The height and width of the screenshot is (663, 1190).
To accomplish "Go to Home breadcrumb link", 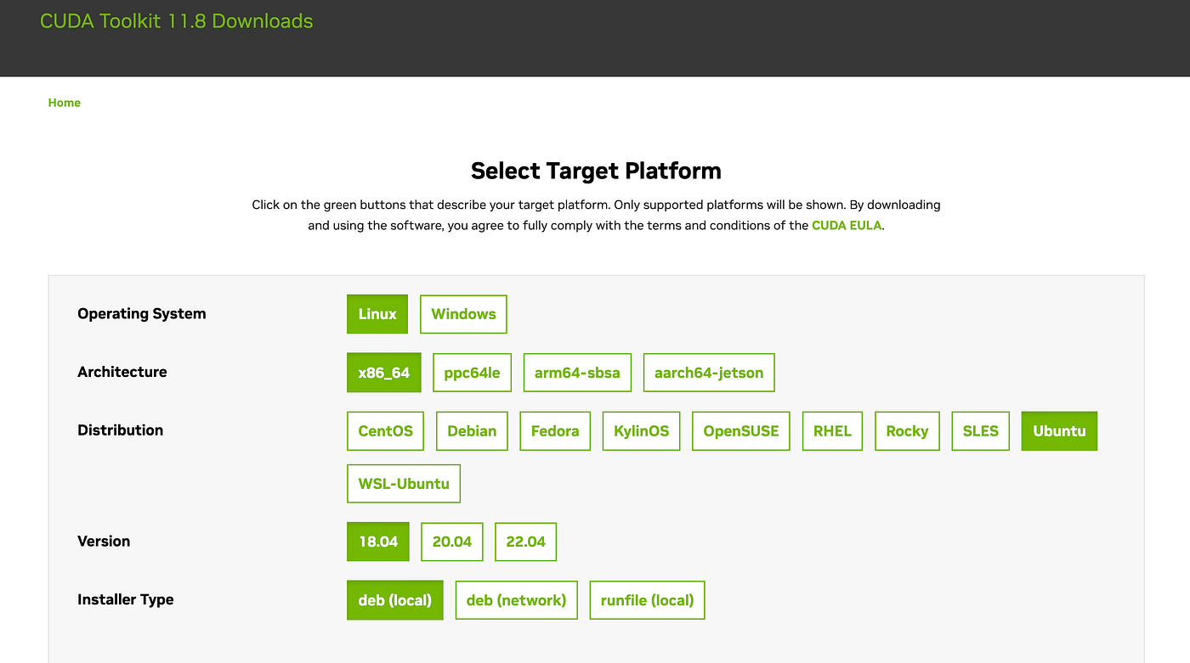I will [65, 103].
